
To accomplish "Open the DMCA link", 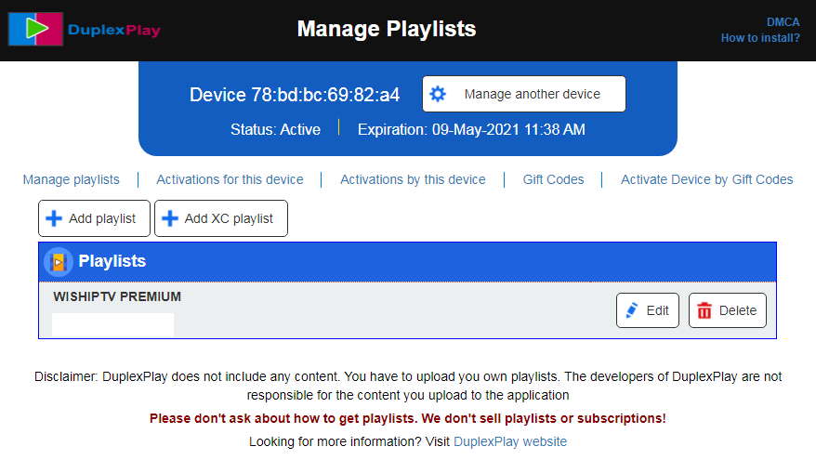I will (x=783, y=22).
